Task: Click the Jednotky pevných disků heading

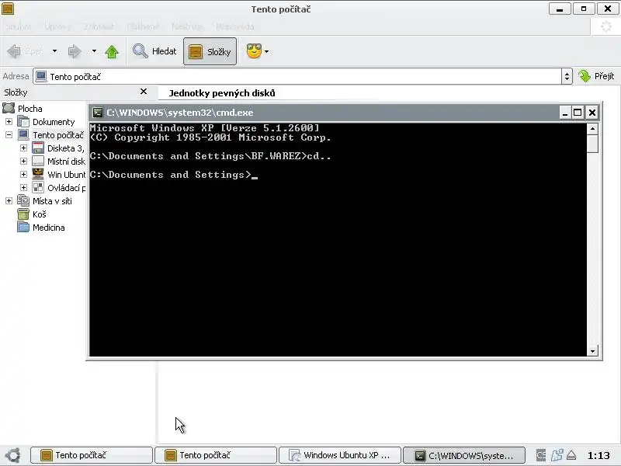Action: click(222, 93)
